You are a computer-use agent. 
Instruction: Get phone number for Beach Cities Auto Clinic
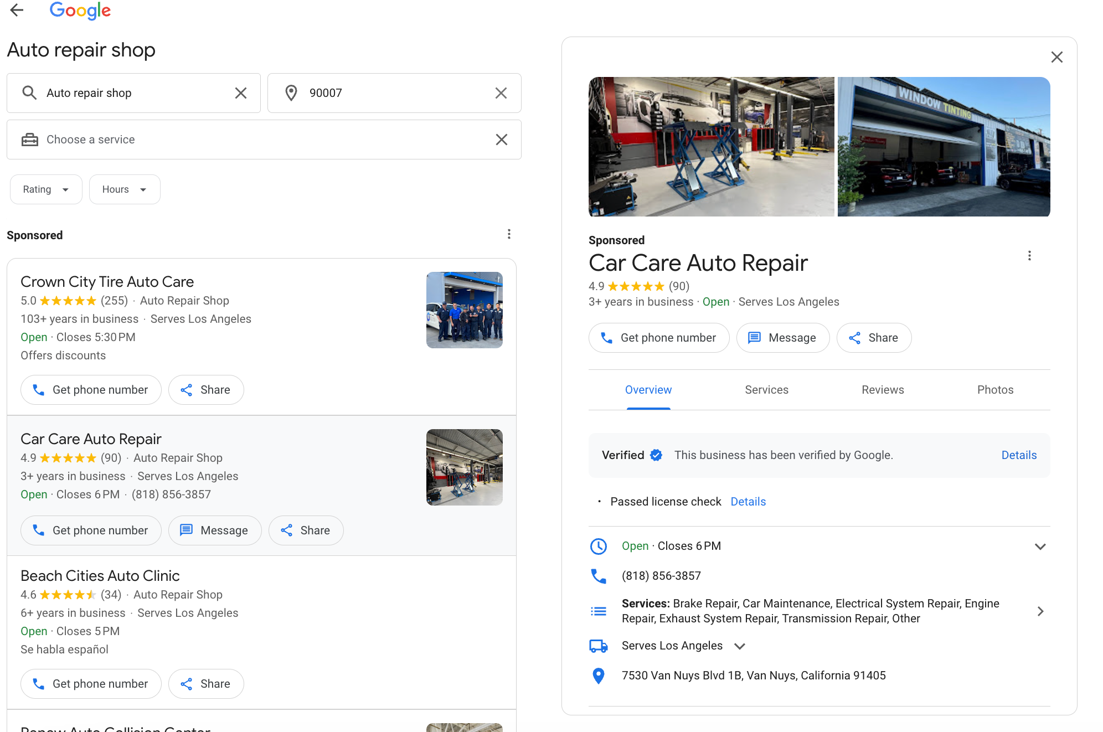tap(91, 684)
